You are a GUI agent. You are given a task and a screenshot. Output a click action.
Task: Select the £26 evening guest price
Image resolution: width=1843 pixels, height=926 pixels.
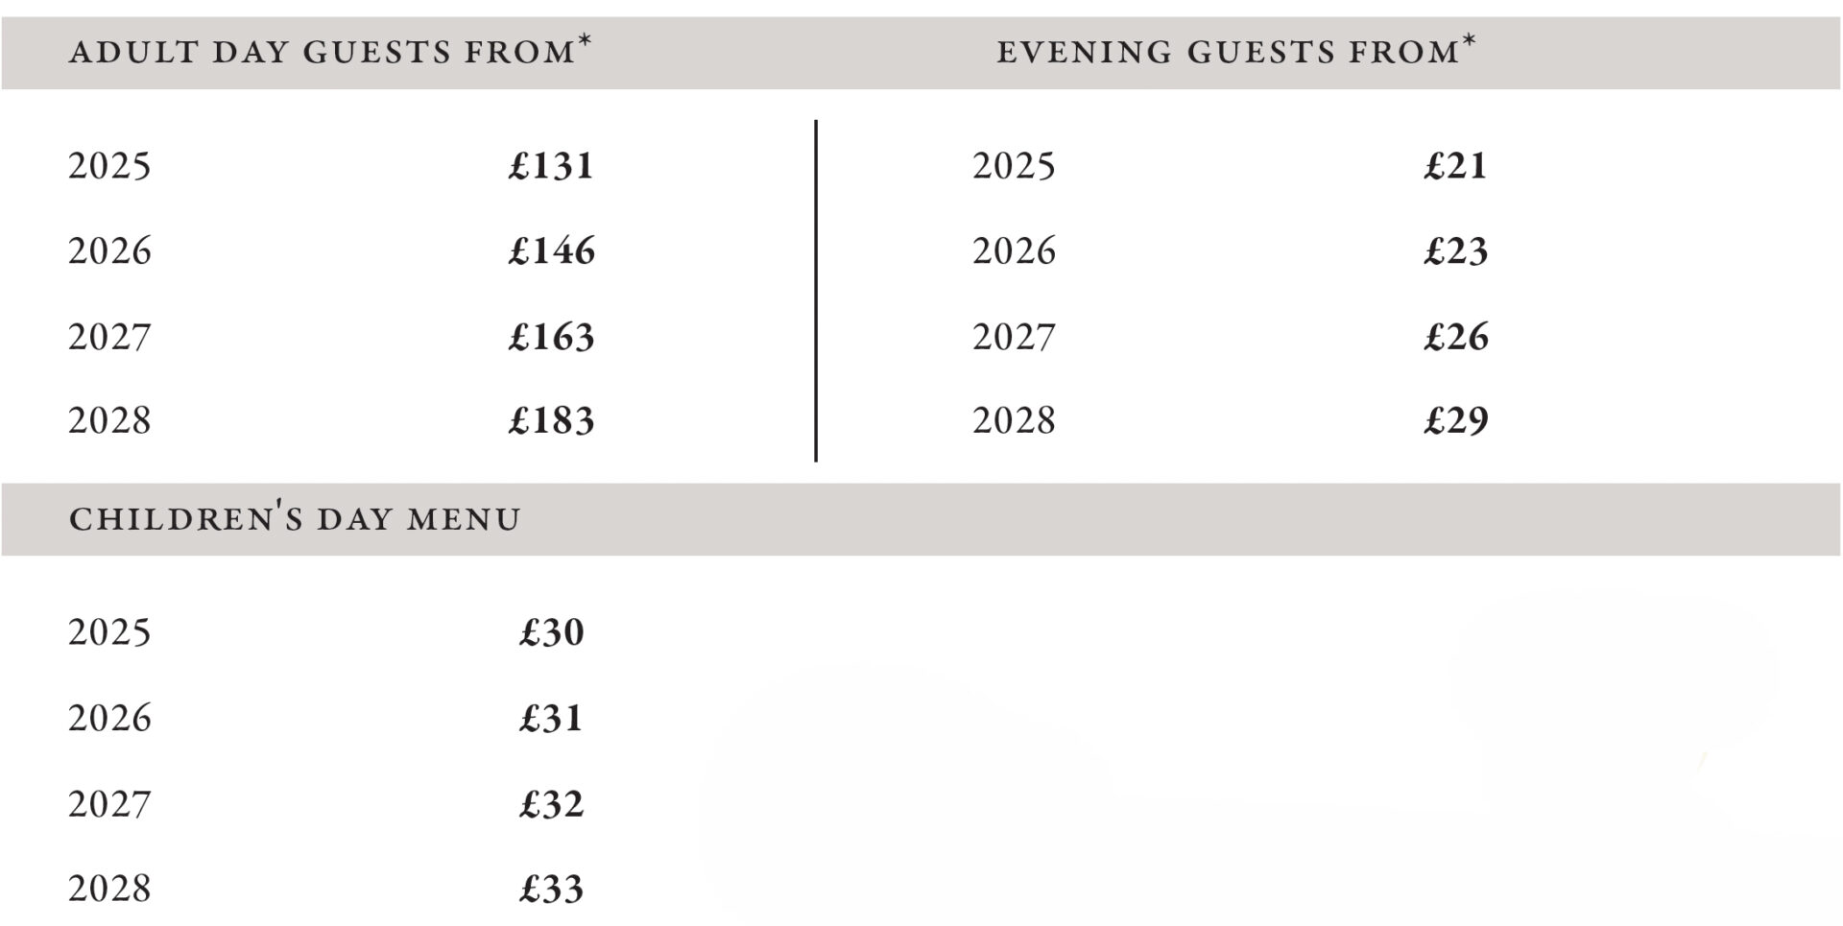coord(1456,336)
